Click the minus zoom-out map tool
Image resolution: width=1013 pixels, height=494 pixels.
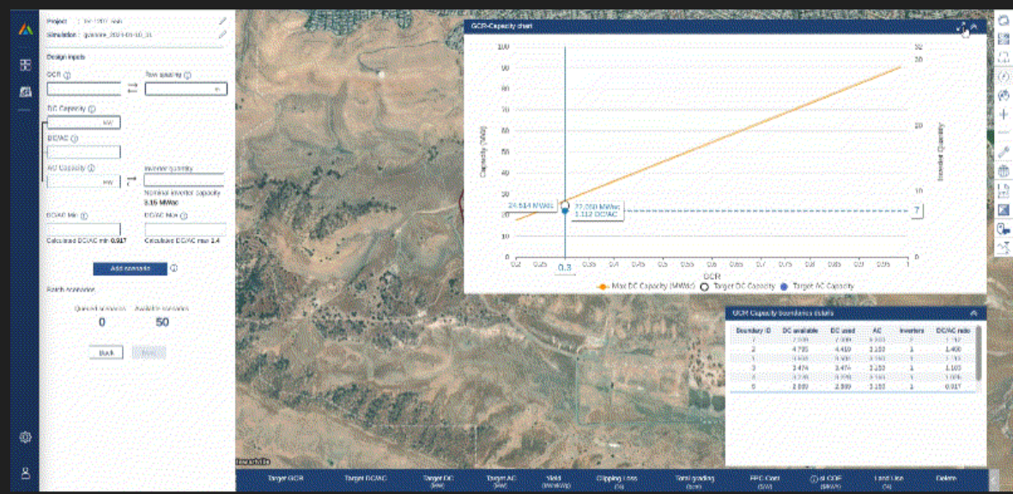point(1004,132)
